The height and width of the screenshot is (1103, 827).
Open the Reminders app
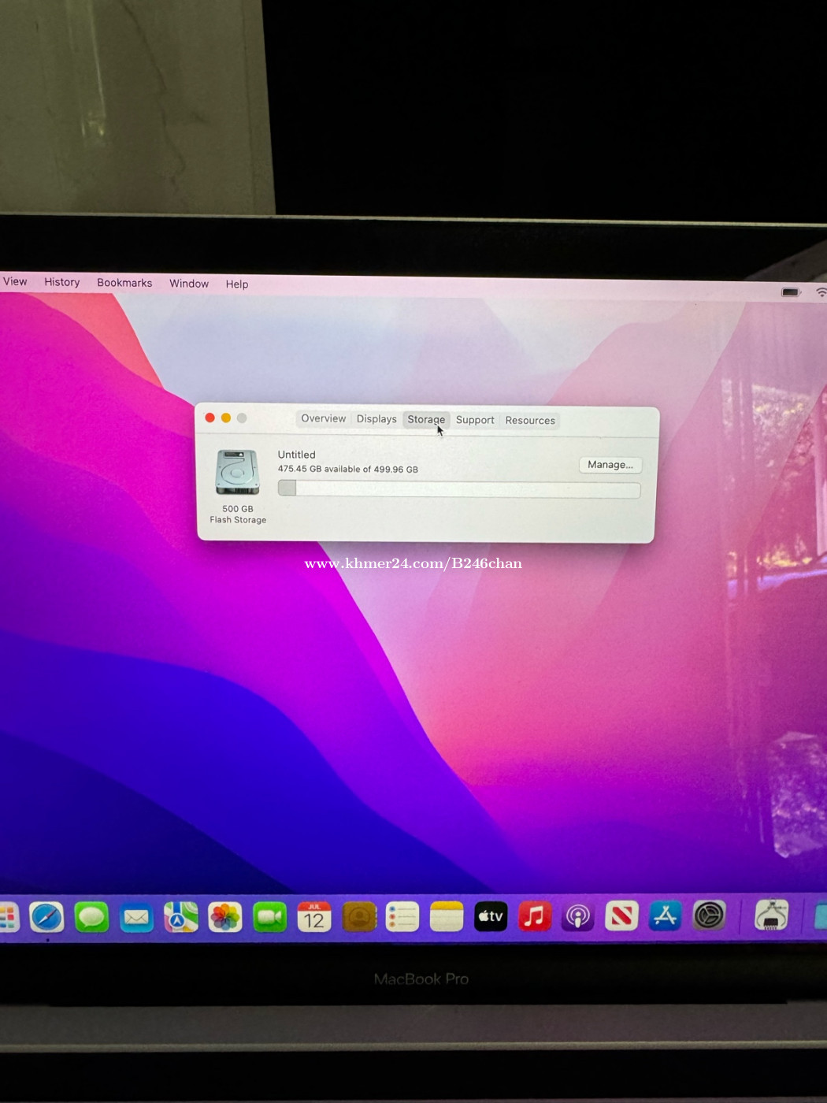[402, 917]
